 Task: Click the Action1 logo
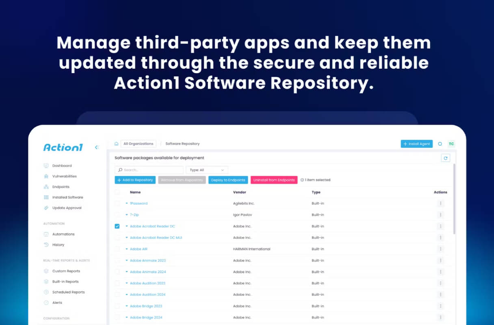[x=63, y=147]
